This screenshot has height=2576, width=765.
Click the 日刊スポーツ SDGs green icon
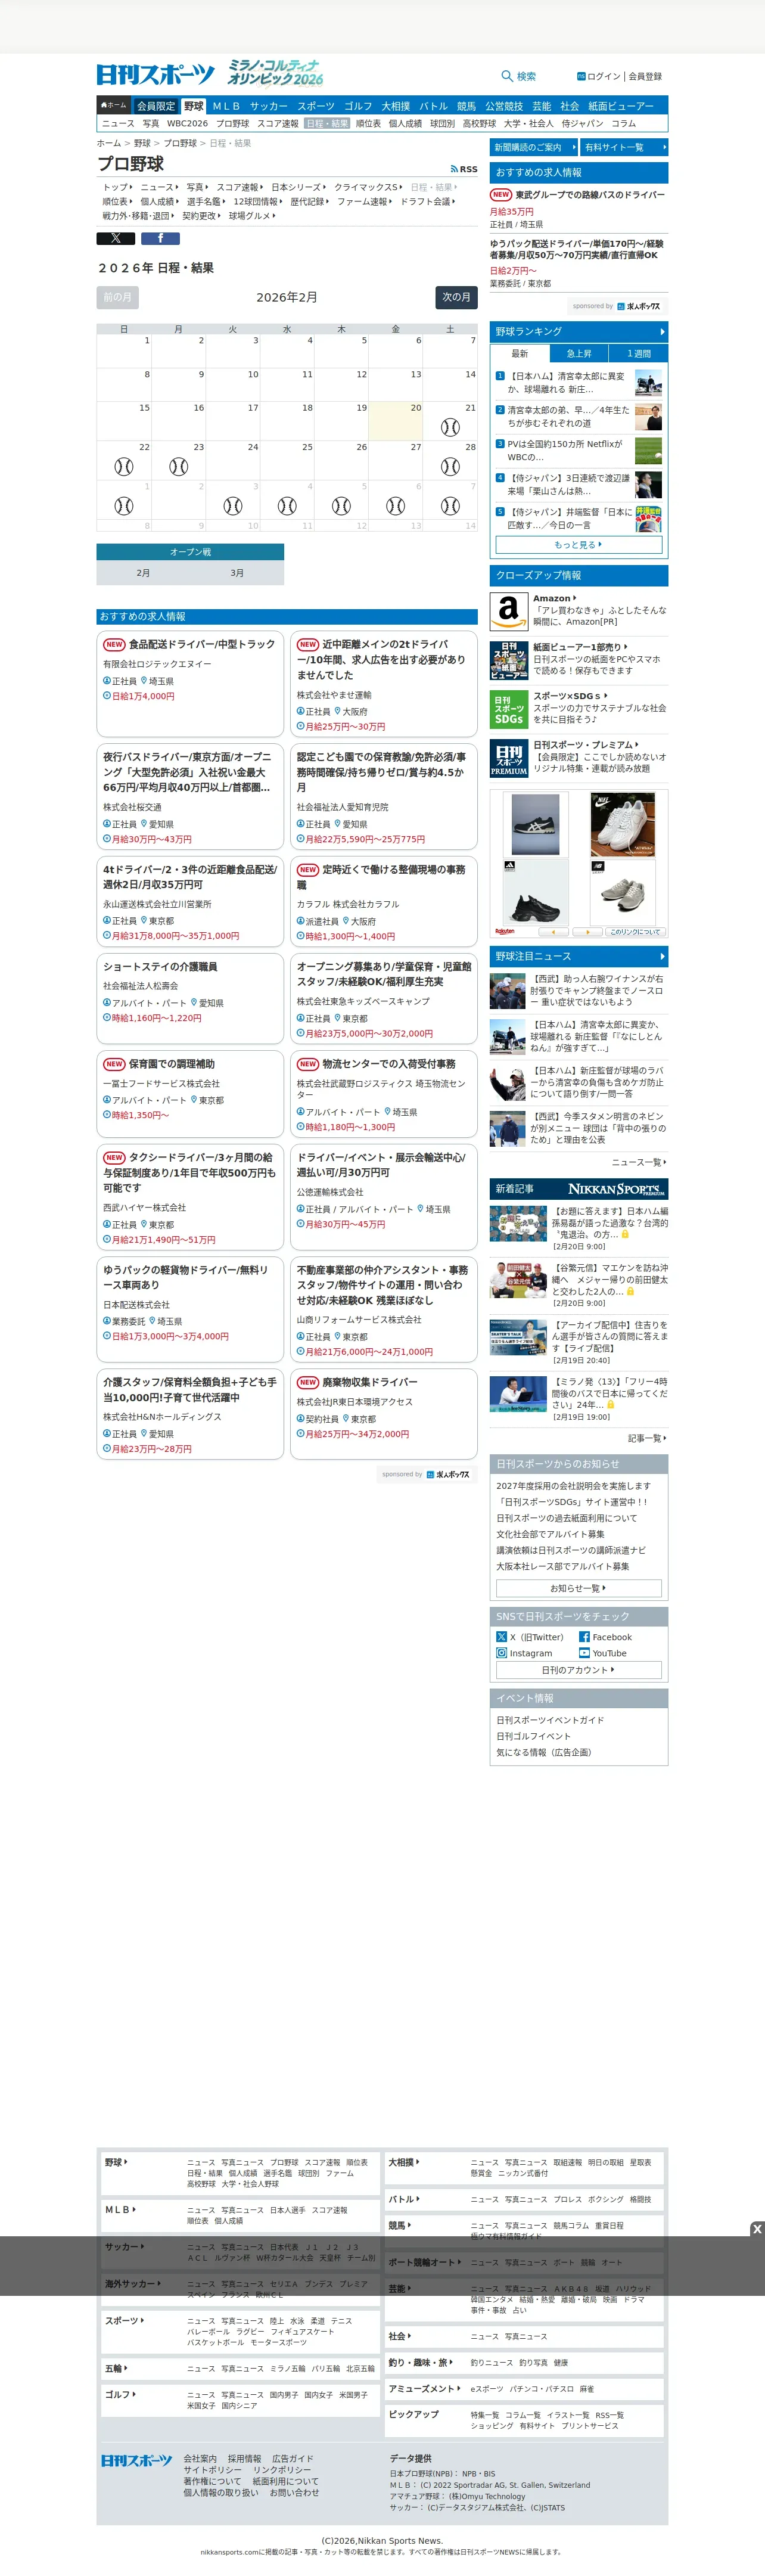pyautogui.click(x=509, y=710)
